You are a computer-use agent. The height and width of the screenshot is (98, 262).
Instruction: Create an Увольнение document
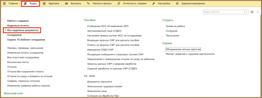pos(172,36)
